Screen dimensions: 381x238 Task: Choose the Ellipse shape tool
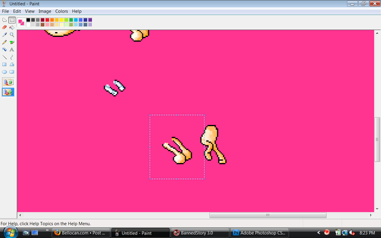pos(4,72)
